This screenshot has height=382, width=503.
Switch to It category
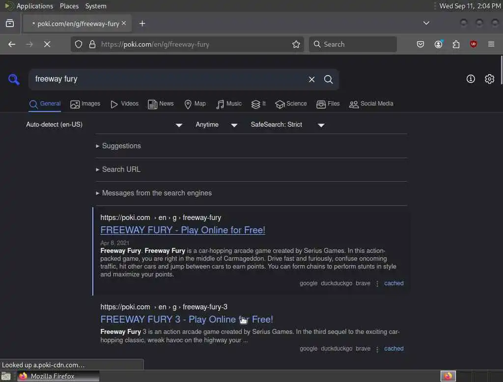pyautogui.click(x=258, y=104)
